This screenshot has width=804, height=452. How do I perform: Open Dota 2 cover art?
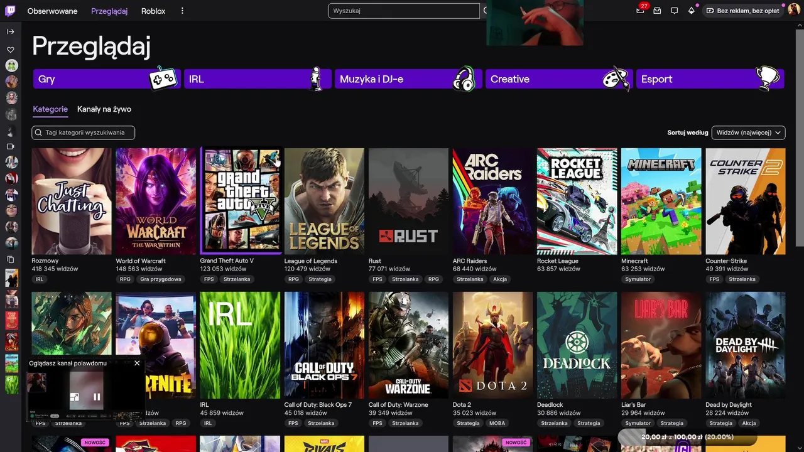(x=492, y=345)
